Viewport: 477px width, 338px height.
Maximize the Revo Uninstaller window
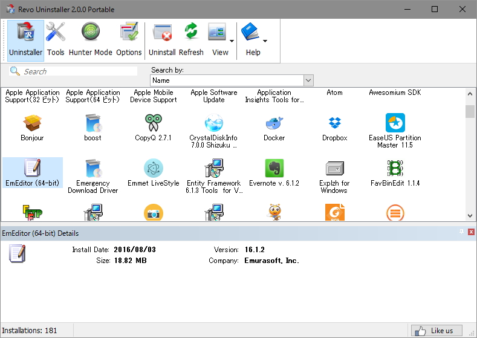pos(435,9)
